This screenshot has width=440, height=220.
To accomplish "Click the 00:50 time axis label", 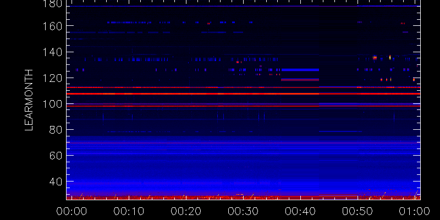I will (358, 211).
